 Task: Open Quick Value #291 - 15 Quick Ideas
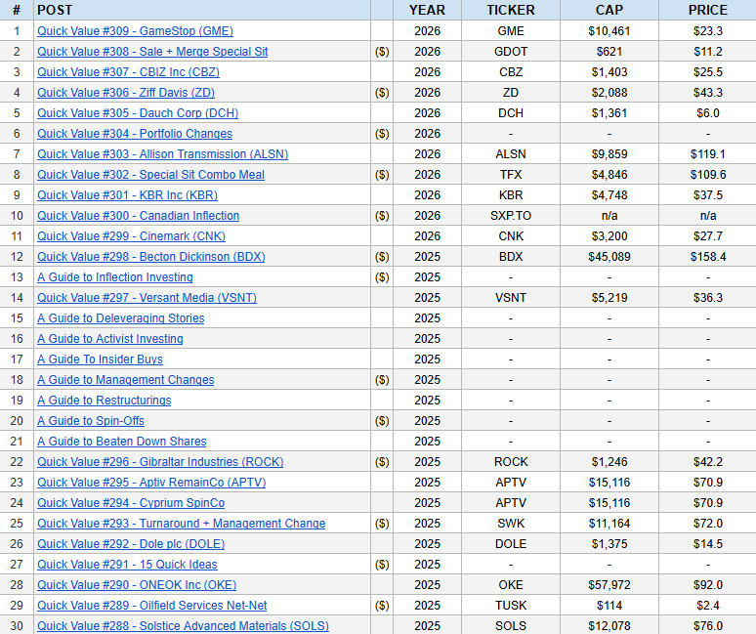(127, 564)
